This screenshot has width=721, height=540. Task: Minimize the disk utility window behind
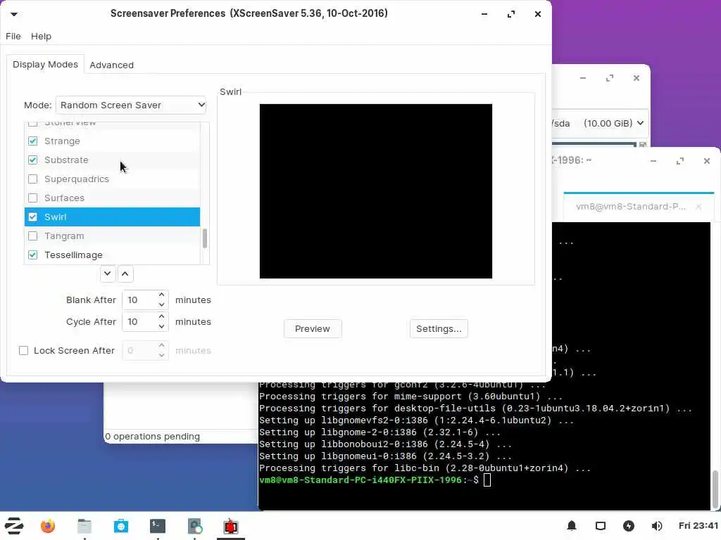tap(583, 78)
